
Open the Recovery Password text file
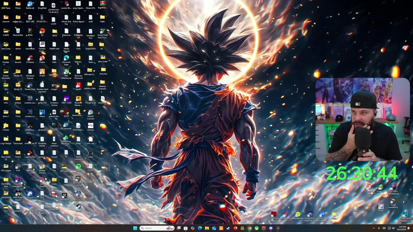[78, 74]
